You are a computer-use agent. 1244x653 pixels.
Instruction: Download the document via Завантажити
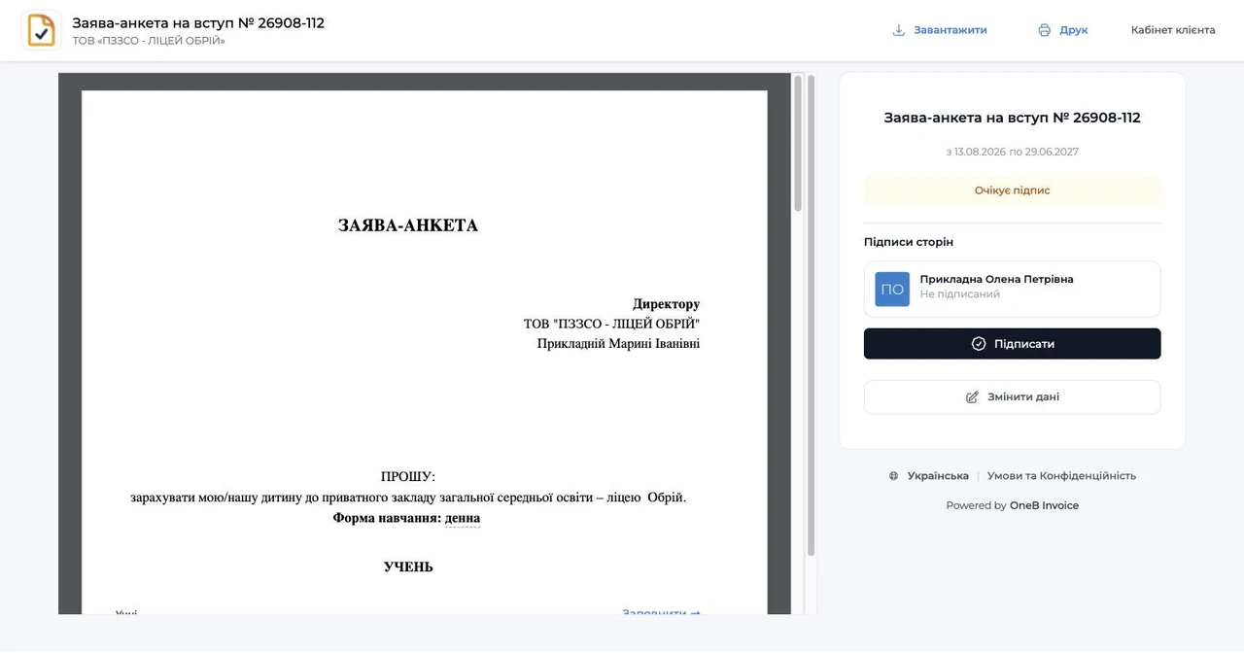point(940,30)
